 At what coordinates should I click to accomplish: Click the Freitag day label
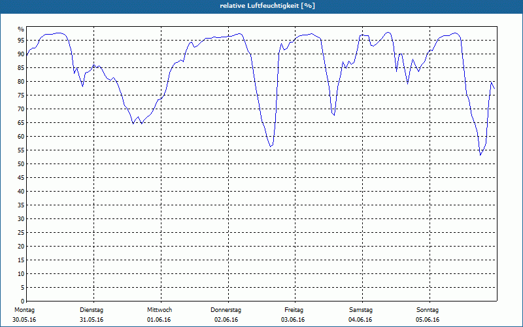(294, 310)
